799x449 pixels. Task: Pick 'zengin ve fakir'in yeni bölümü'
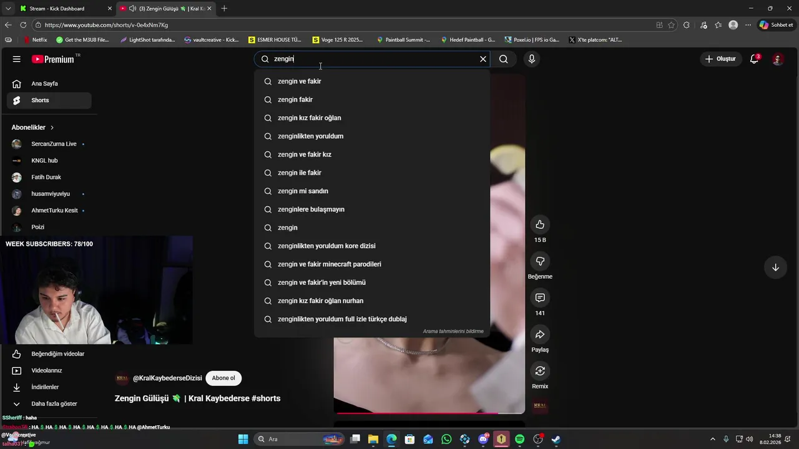click(372, 282)
